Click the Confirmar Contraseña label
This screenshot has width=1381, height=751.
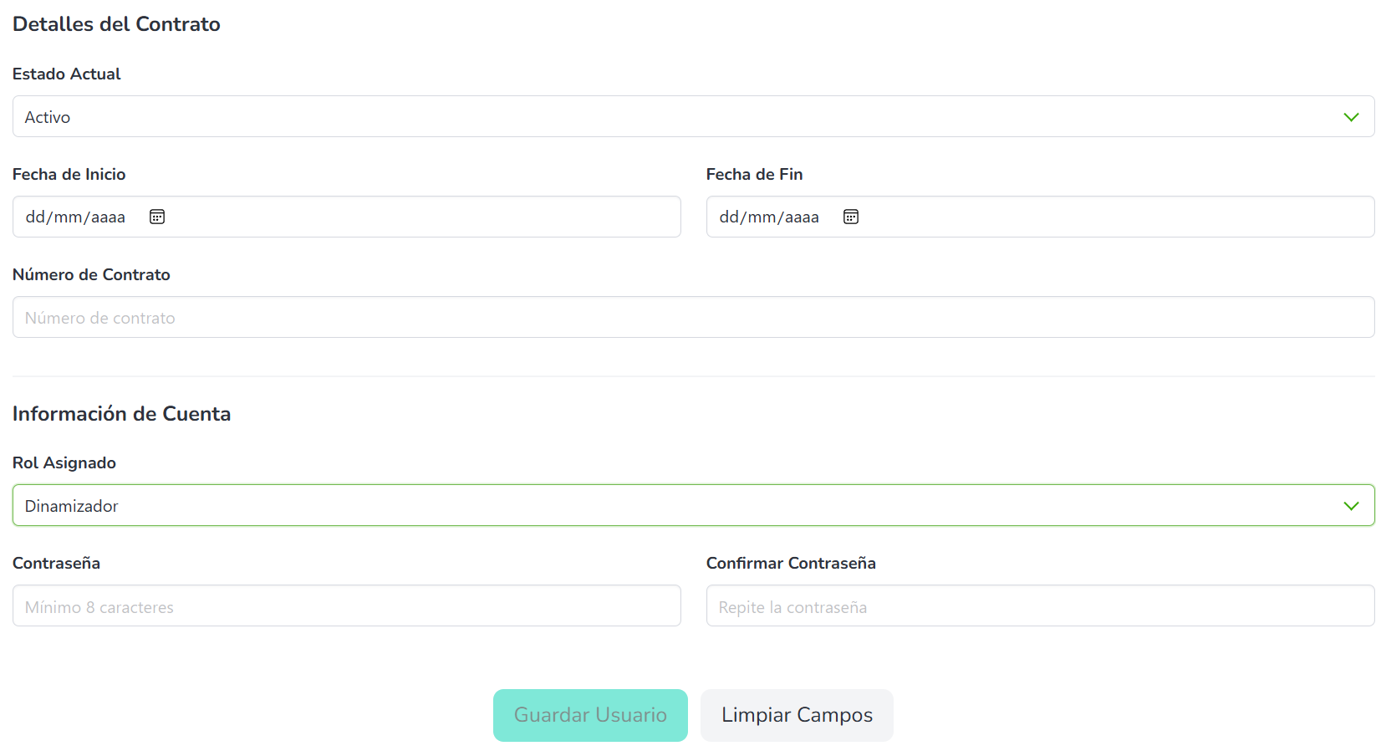[790, 563]
